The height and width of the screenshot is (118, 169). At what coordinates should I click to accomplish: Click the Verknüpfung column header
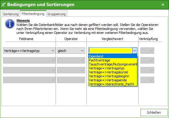click(148, 39)
